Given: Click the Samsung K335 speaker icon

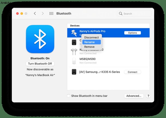Looking at the screenshot, I should click(x=74, y=72).
